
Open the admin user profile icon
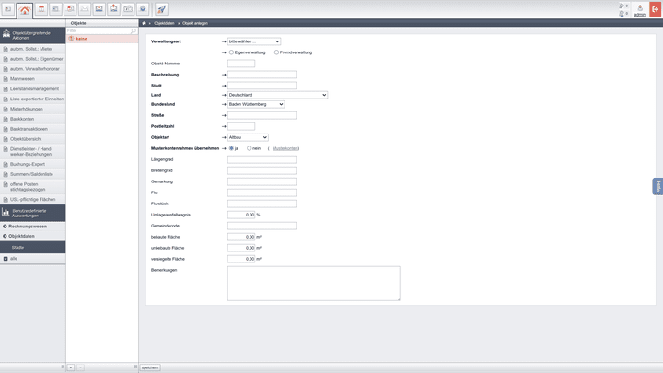tap(639, 9)
